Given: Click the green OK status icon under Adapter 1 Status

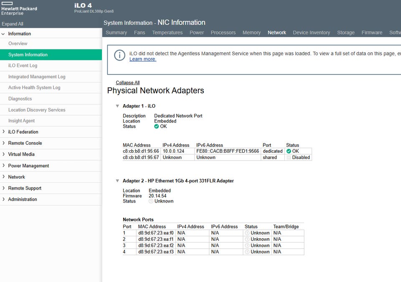Looking at the screenshot, I should point(157,126).
